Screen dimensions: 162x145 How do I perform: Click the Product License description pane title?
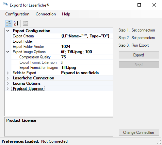(21, 120)
